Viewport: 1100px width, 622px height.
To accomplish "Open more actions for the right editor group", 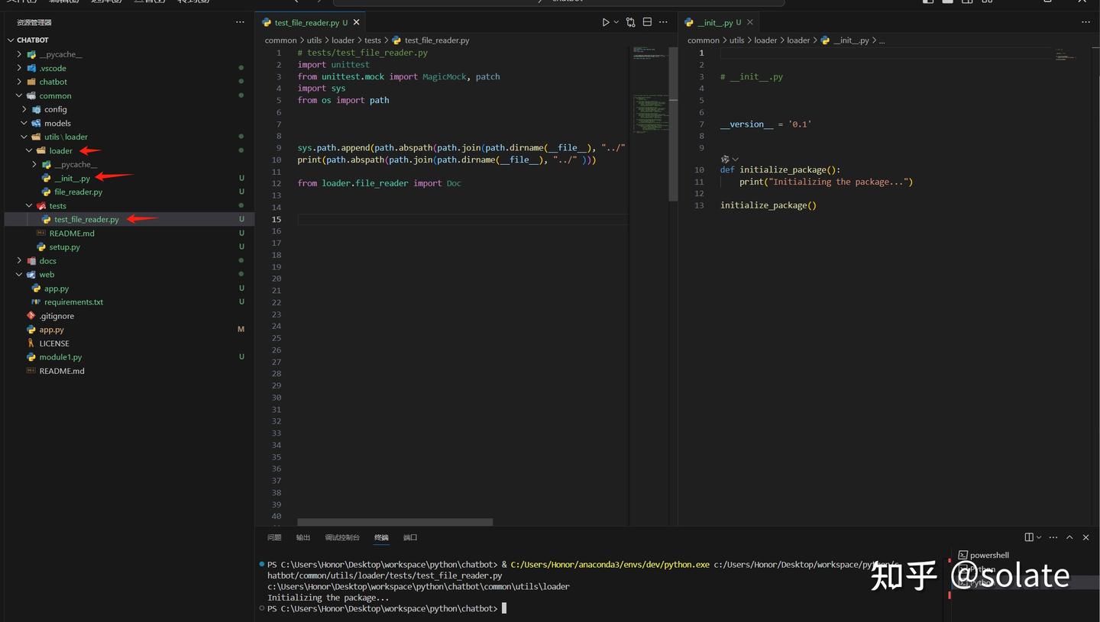I will coord(1085,23).
